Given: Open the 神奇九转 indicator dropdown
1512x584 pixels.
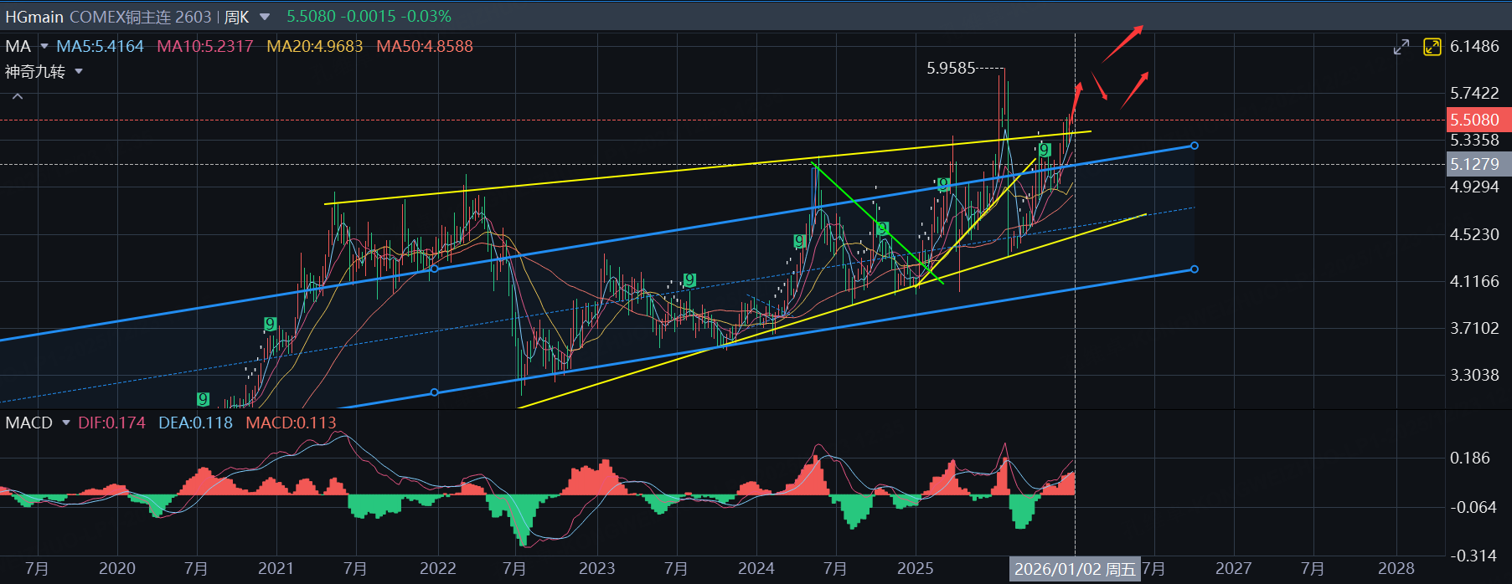Looking at the screenshot, I should [79, 72].
